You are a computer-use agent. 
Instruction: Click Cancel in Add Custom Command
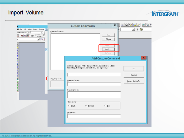tap(134, 75)
